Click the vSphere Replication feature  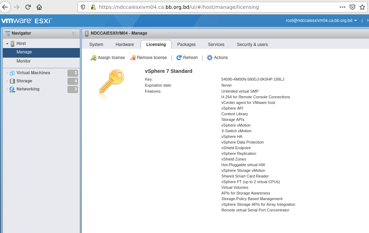(x=239, y=153)
